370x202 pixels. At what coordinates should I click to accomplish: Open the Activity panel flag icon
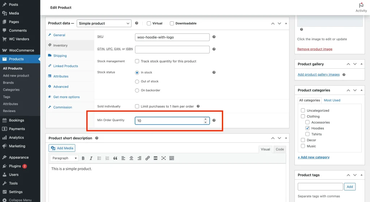click(x=361, y=5)
